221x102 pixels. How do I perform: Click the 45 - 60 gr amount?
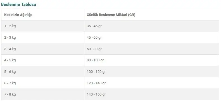pos(94,38)
